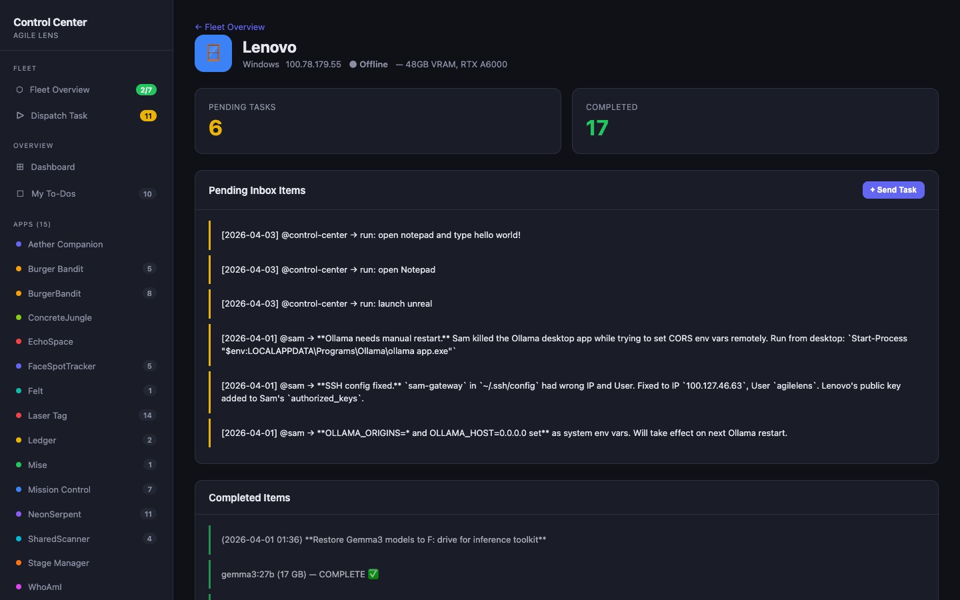The width and height of the screenshot is (960, 600).
Task: Click the Dashboard grid icon
Action: point(20,167)
